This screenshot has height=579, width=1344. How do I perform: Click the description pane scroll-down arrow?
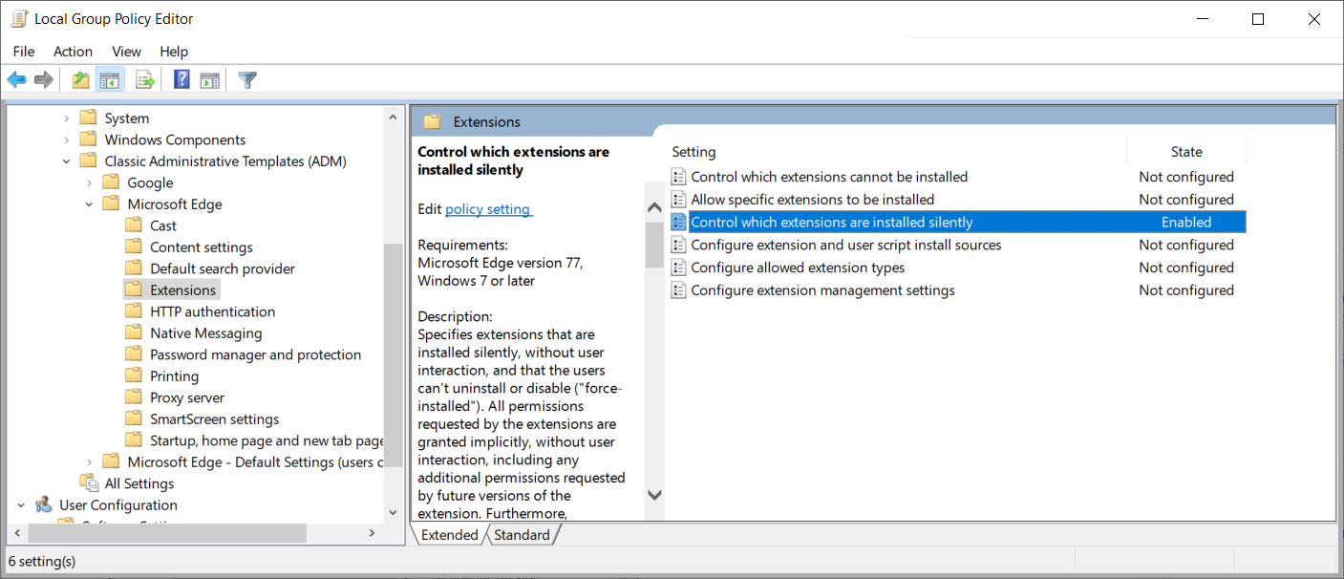click(654, 495)
